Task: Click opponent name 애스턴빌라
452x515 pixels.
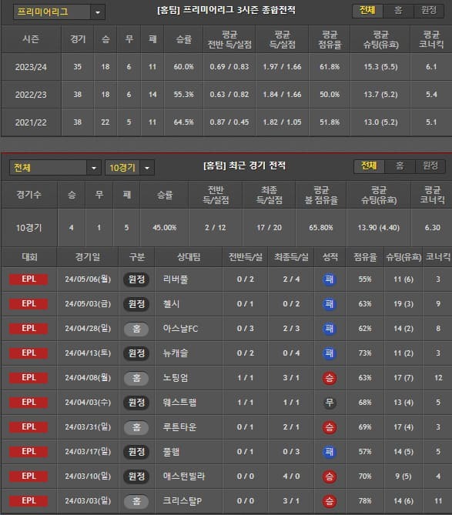Action: coord(184,477)
